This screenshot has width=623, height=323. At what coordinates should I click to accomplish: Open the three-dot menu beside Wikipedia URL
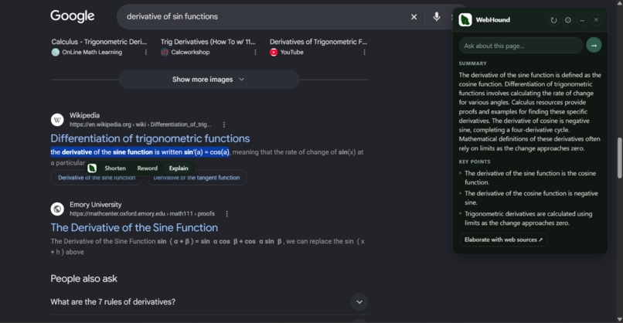(x=224, y=124)
